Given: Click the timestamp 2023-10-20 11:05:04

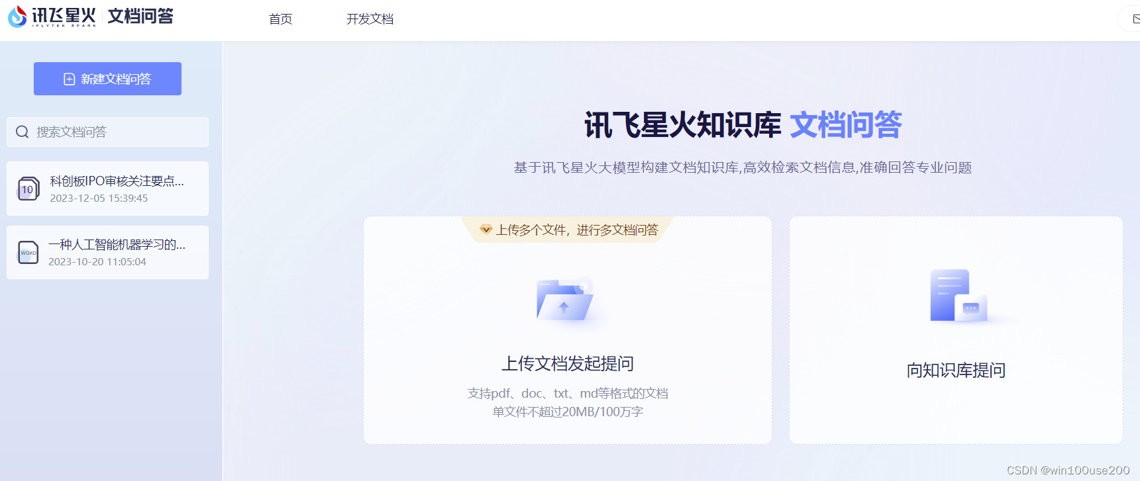Looking at the screenshot, I should (97, 262).
